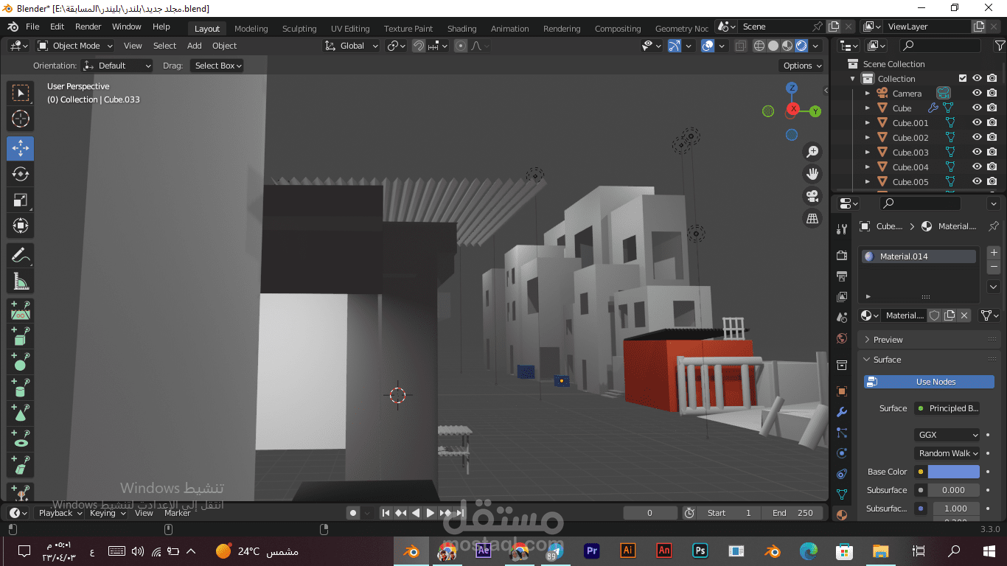1007x566 pixels.
Task: Choose the Add Cylinder tool
Action: point(21,388)
